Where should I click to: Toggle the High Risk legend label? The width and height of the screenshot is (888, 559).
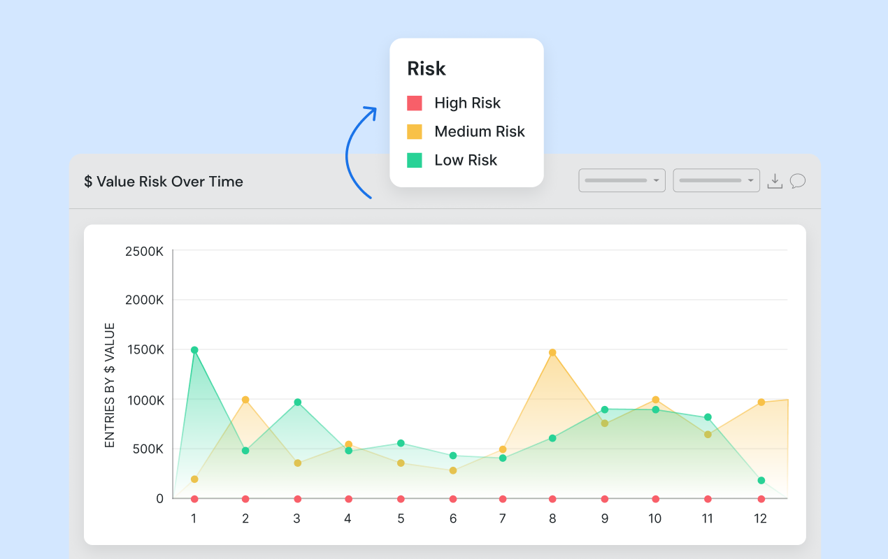(x=467, y=103)
